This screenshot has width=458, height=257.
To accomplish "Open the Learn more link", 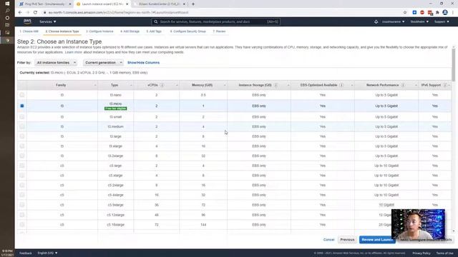I will (x=73, y=52).
